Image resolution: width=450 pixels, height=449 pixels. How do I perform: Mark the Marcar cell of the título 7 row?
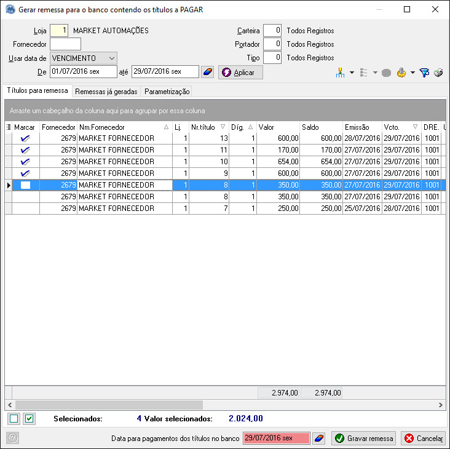click(x=26, y=209)
